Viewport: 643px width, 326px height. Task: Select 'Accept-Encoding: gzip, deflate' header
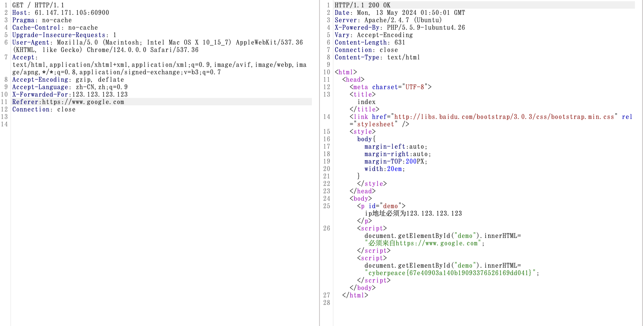[68, 80]
